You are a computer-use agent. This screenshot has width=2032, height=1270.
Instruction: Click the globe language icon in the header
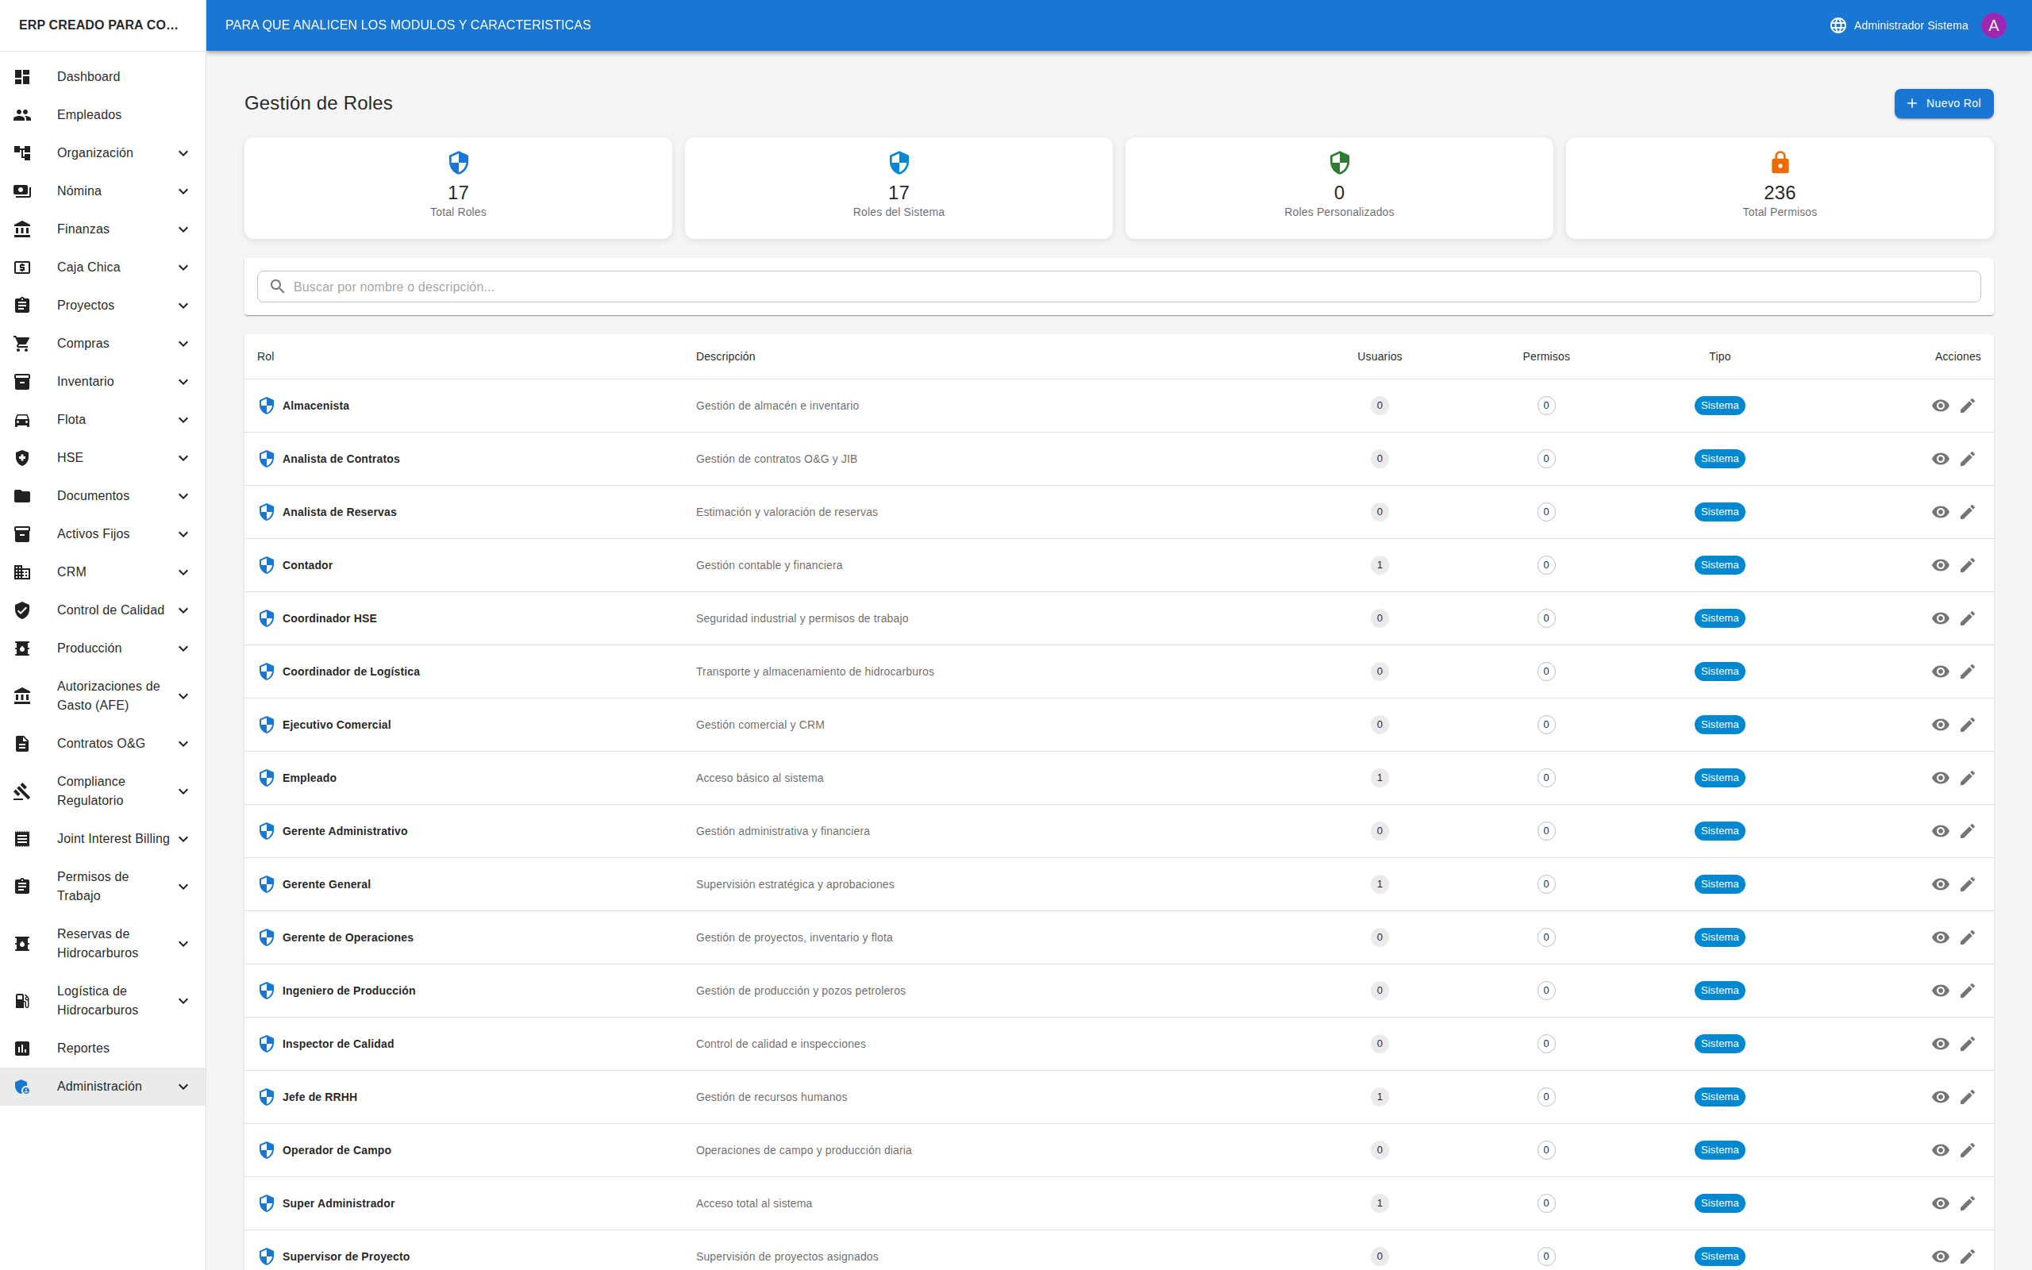pyautogui.click(x=1838, y=25)
